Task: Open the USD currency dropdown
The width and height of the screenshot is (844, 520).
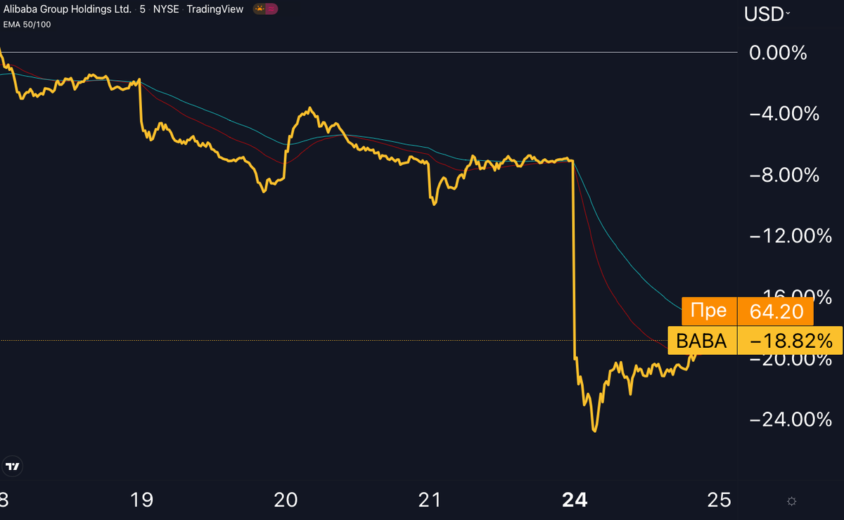Action: coord(767,13)
